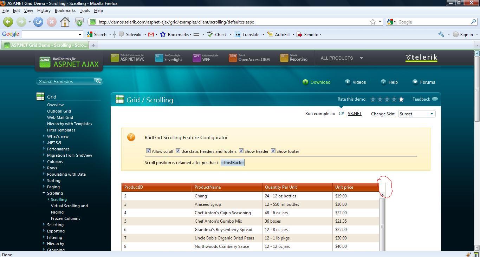The image size is (480, 257).
Task: Toggle Use static headers and footers checkbox
Action: [x=178, y=151]
